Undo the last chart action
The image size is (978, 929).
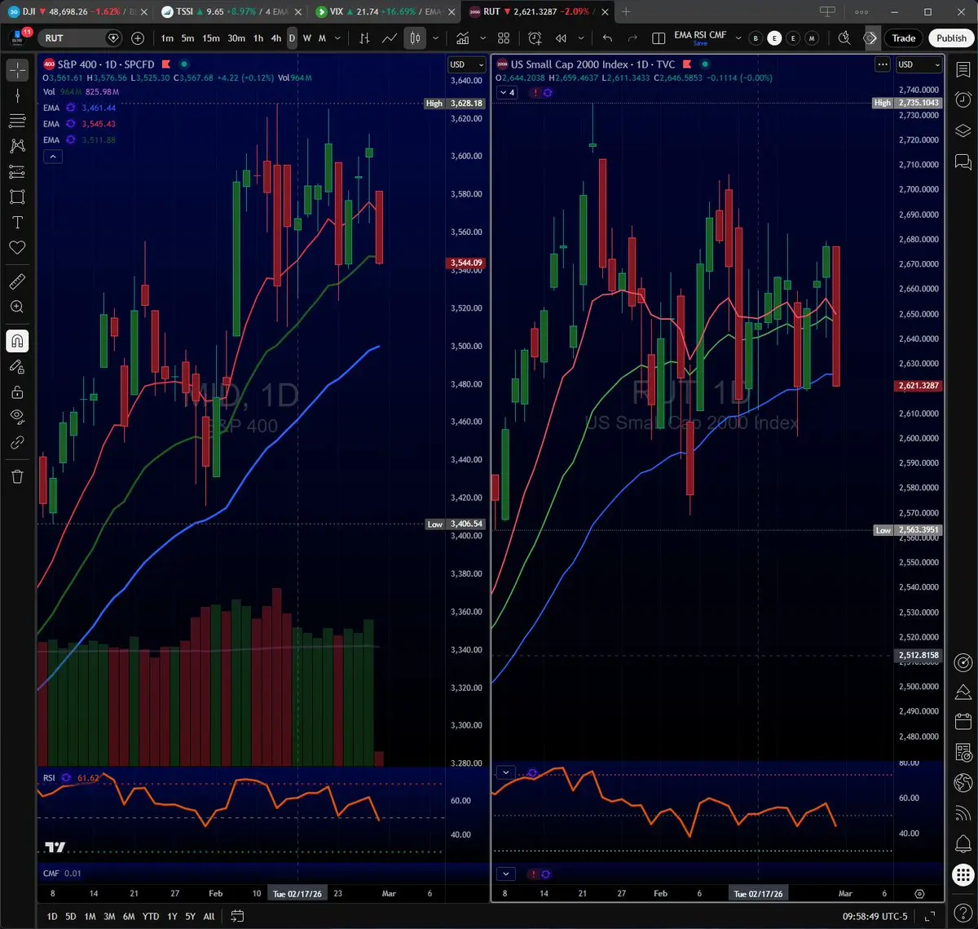[607, 38]
